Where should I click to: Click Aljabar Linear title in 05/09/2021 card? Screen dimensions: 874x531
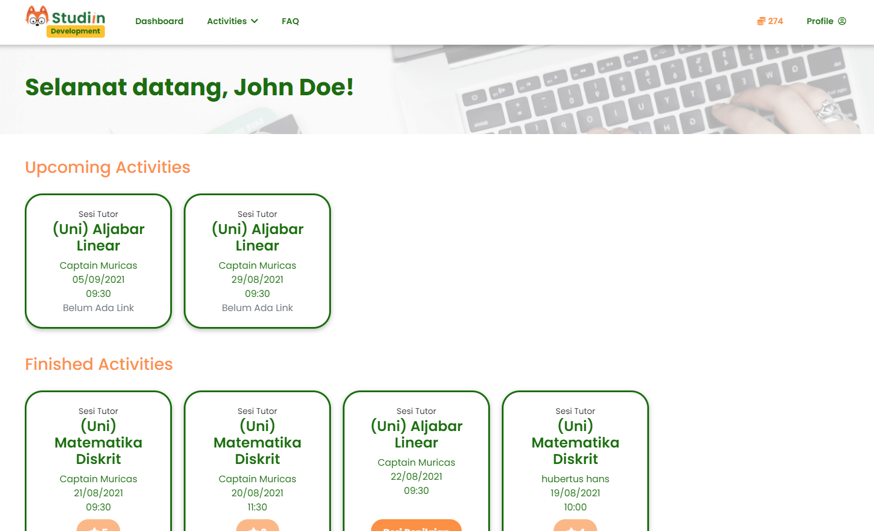click(98, 237)
